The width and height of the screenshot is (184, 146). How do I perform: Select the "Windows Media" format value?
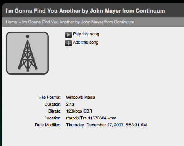[x=81, y=97]
